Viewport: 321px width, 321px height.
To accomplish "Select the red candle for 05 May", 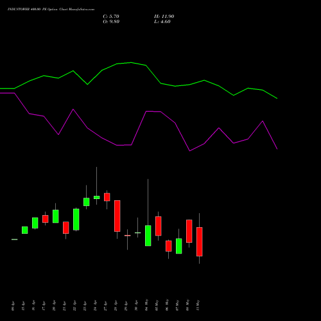I will coord(159,226).
